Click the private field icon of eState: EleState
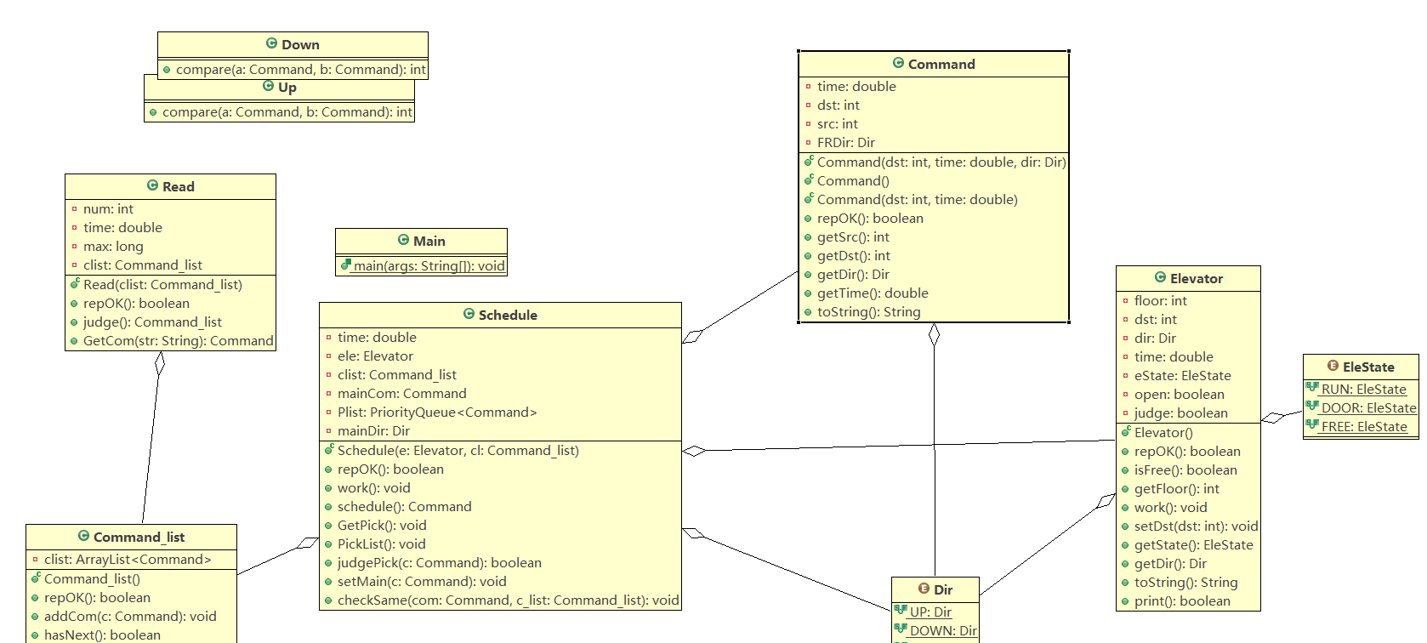 click(x=1125, y=376)
